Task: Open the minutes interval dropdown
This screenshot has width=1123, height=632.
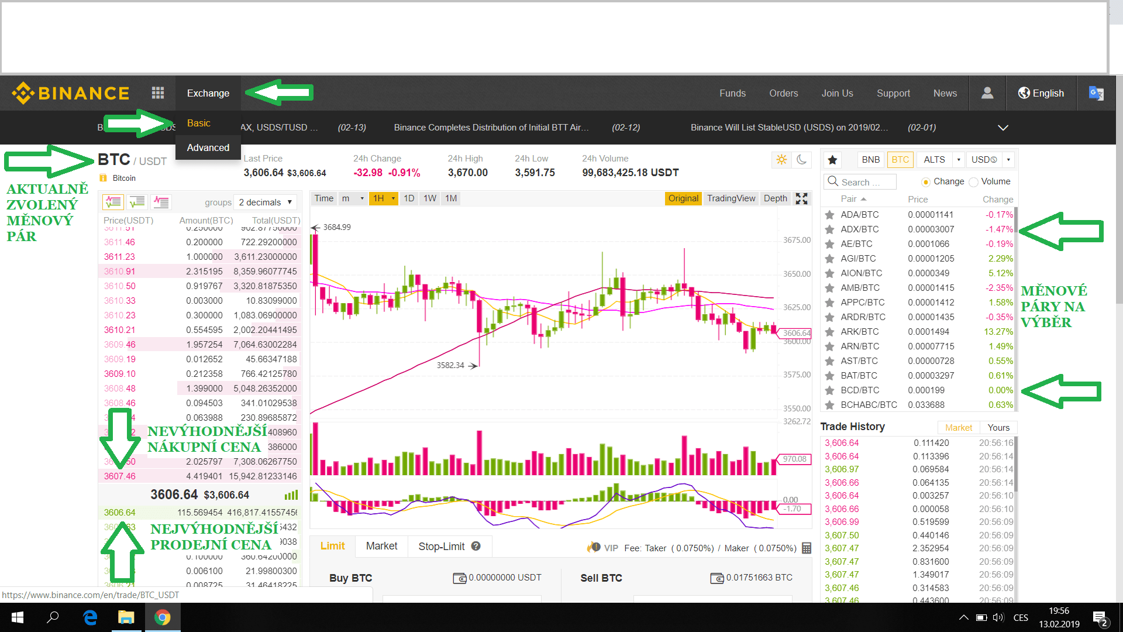Action: pyautogui.click(x=353, y=198)
